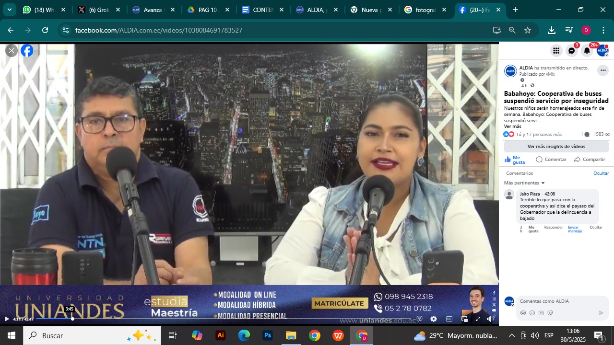
Task: Open ALDIA page name link
Action: (526, 68)
